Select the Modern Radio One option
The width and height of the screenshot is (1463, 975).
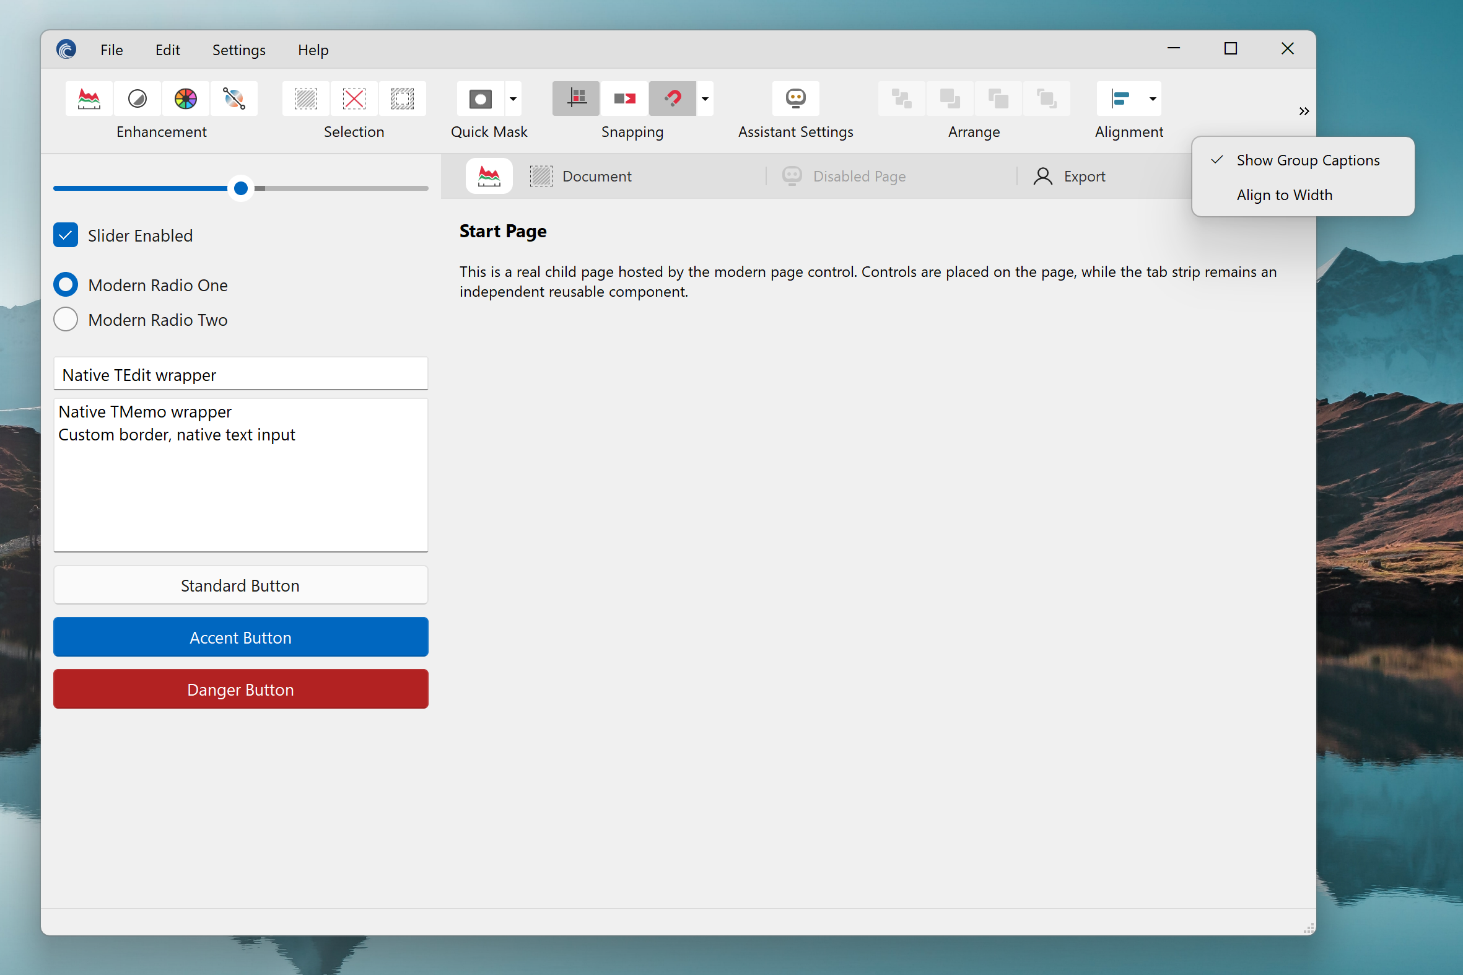pos(66,285)
